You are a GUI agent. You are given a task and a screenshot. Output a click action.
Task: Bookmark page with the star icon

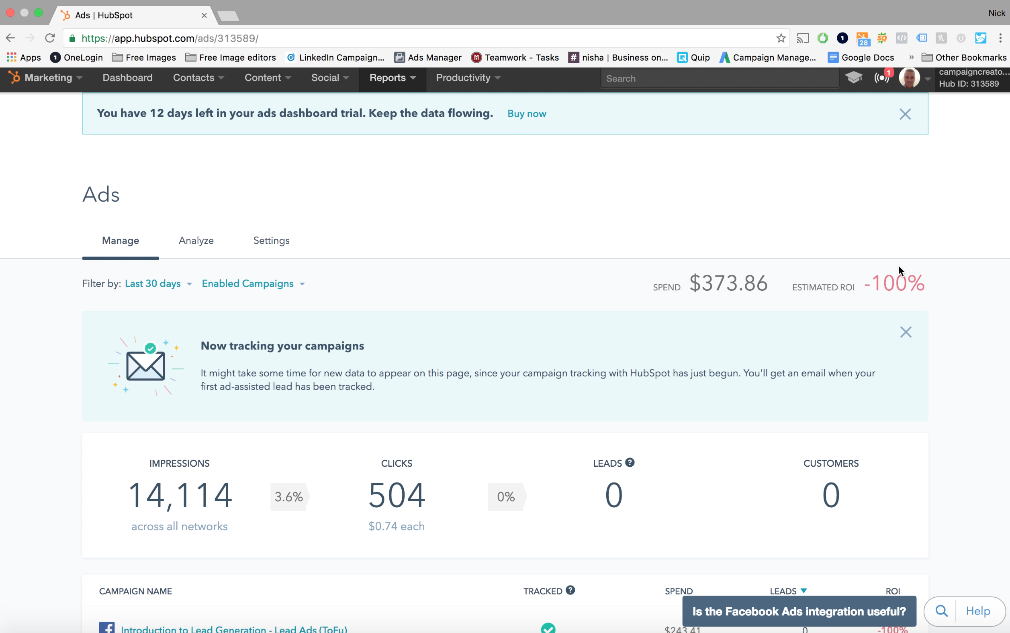(x=781, y=38)
